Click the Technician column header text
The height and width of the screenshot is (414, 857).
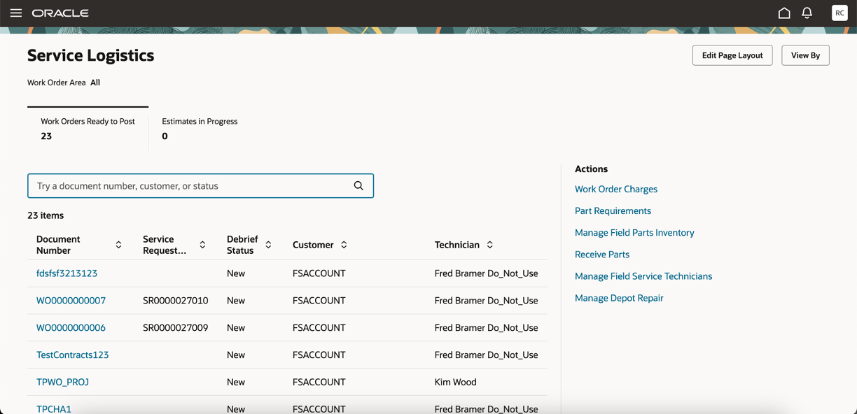click(457, 245)
